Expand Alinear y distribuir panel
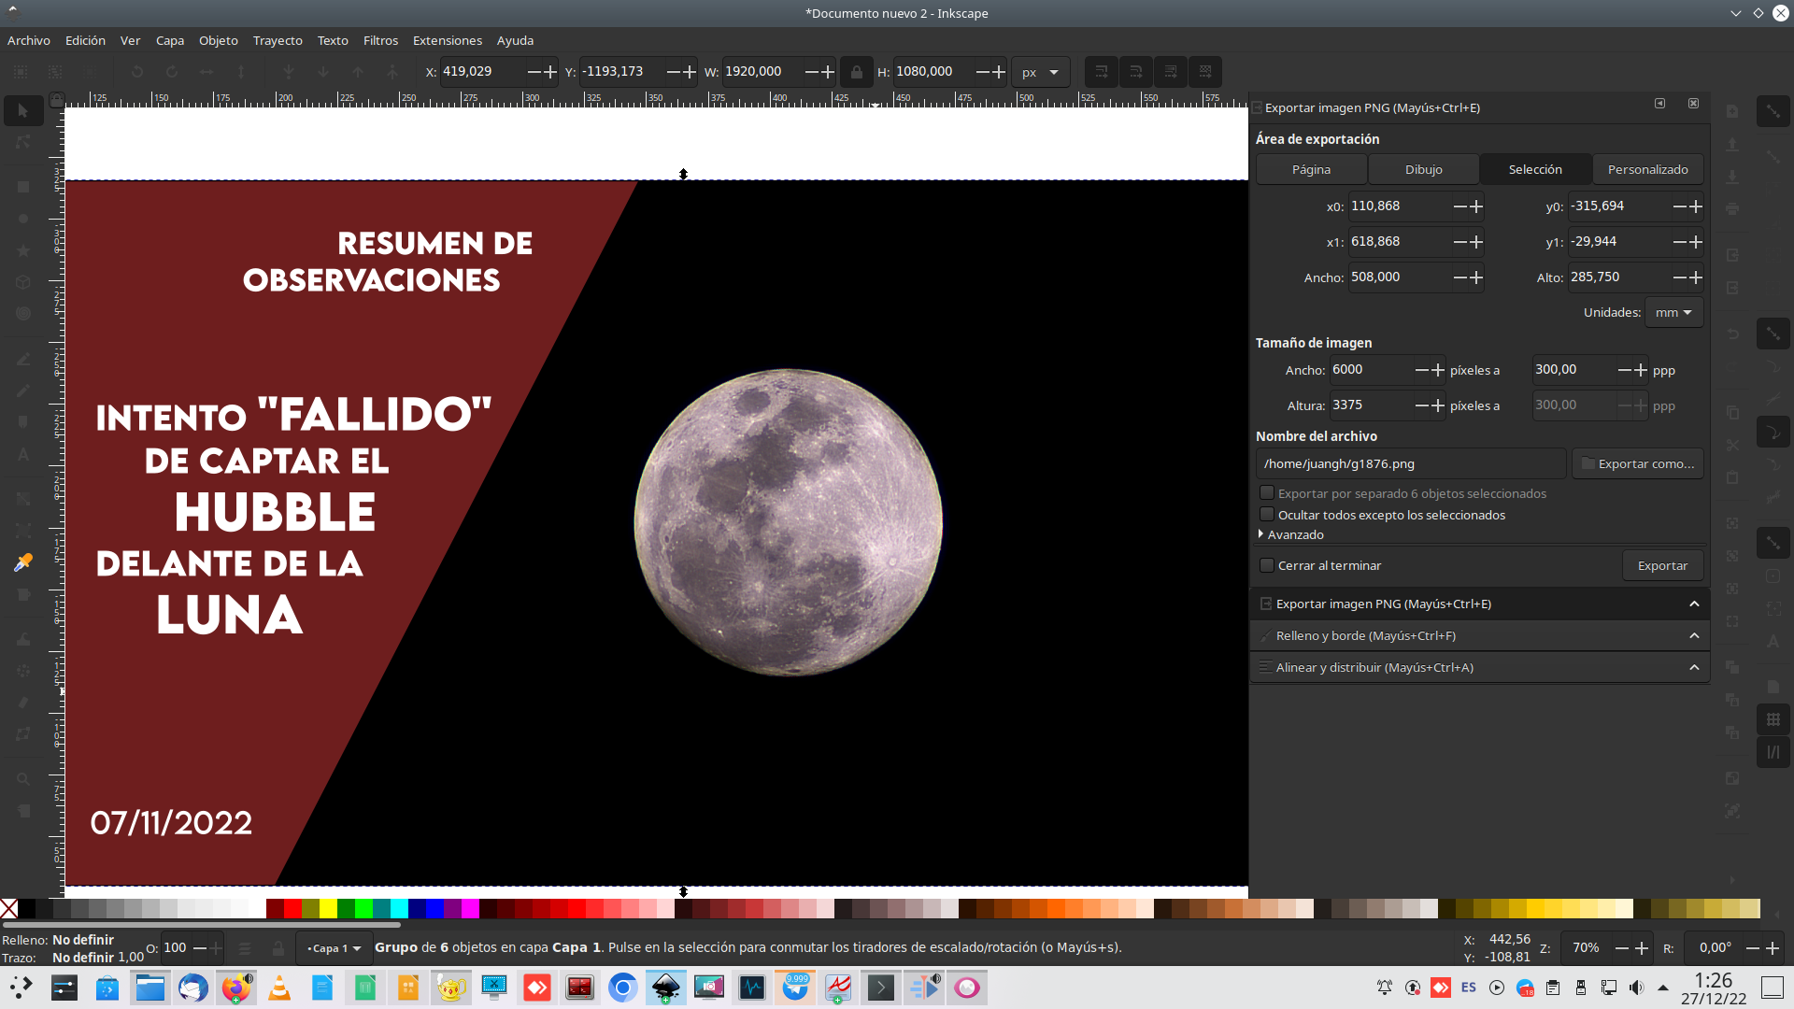Screen dimensions: 1794x1009 click(x=1479, y=667)
